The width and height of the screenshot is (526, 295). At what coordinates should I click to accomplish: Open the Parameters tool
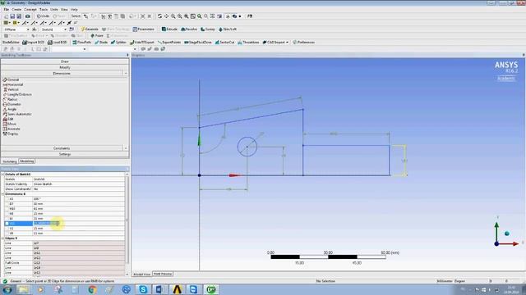click(144, 29)
